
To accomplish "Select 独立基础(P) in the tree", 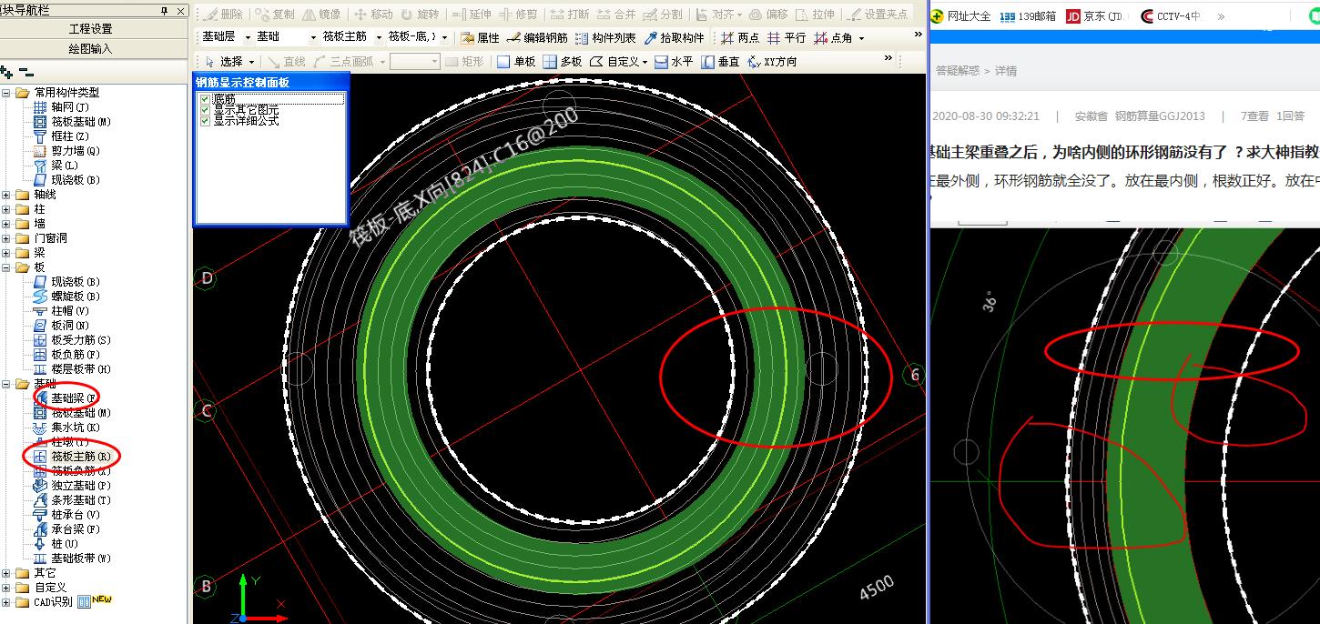I will pyautogui.click(x=71, y=486).
